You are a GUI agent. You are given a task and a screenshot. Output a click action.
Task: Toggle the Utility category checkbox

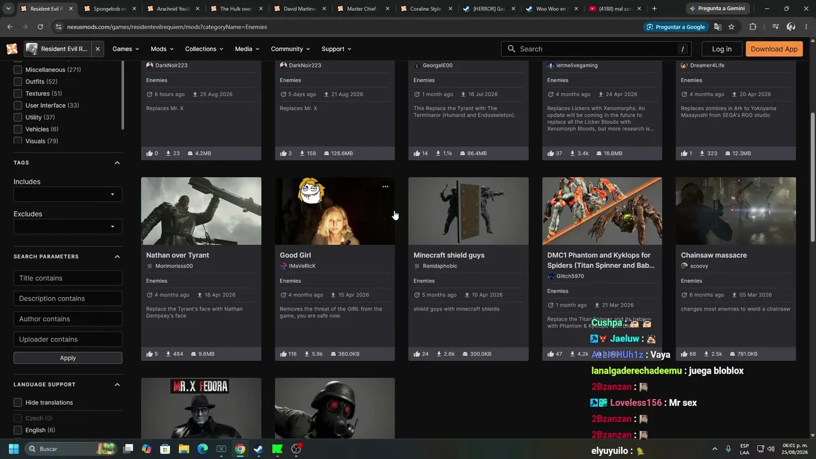tap(18, 117)
